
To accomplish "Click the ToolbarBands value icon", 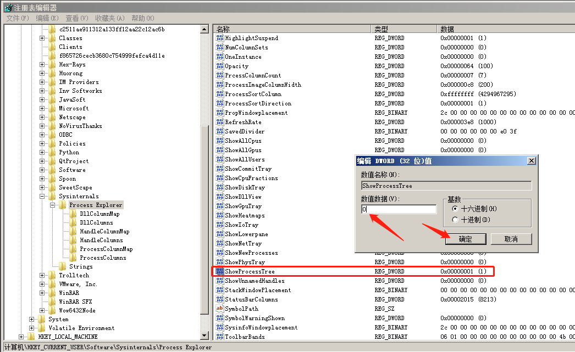I will (220, 337).
